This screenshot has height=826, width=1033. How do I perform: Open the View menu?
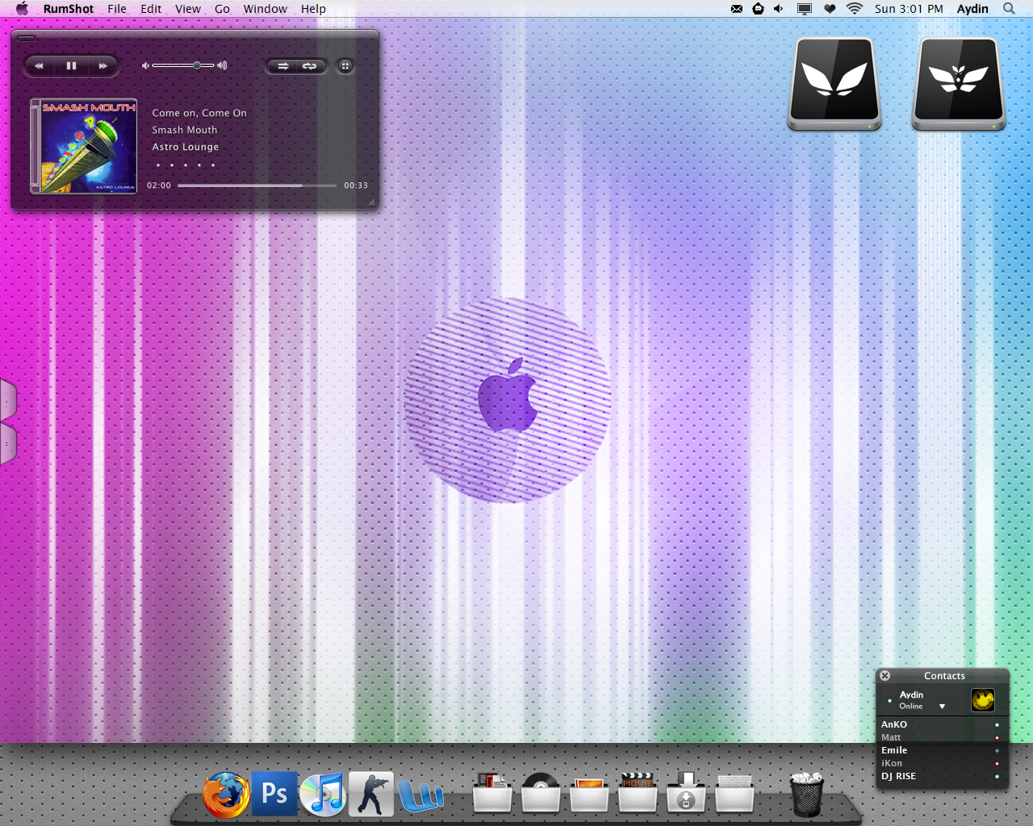[188, 9]
